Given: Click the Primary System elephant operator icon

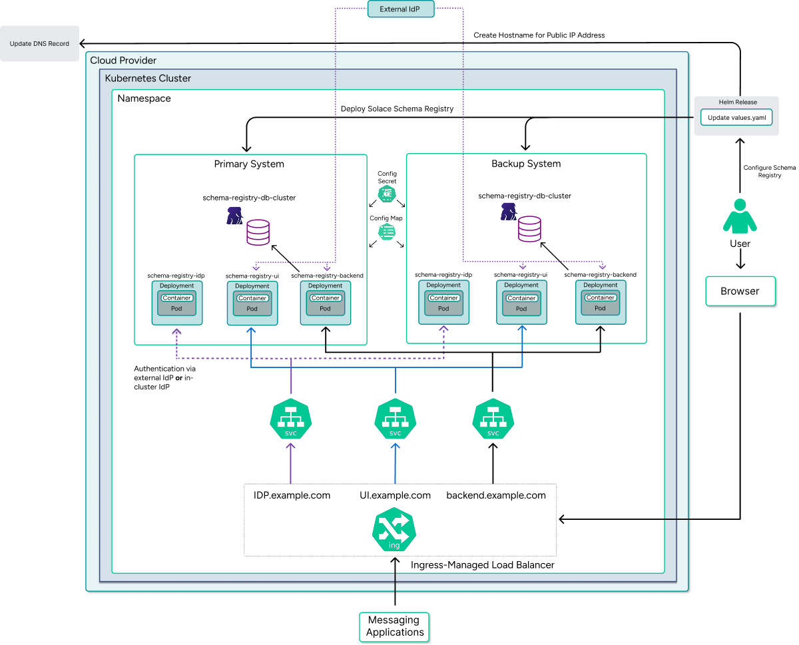Looking at the screenshot, I should point(235,216).
